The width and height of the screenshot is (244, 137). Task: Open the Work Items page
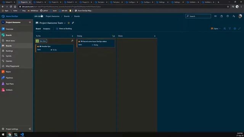tap(10, 41)
